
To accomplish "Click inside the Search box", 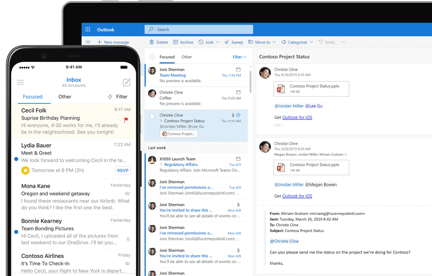I will click(x=199, y=29).
